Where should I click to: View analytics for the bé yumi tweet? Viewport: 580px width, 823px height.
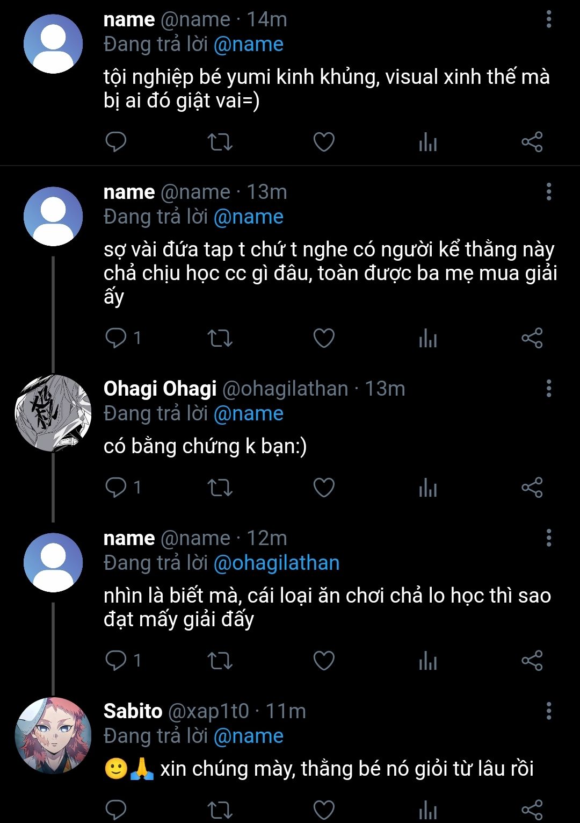(428, 142)
